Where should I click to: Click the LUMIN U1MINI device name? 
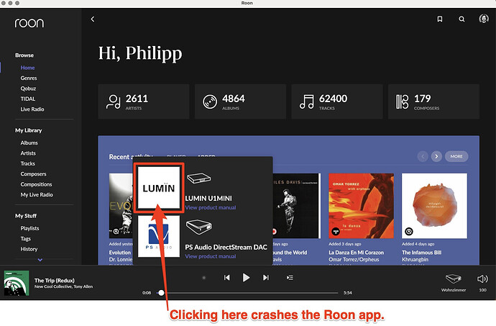[x=208, y=199]
